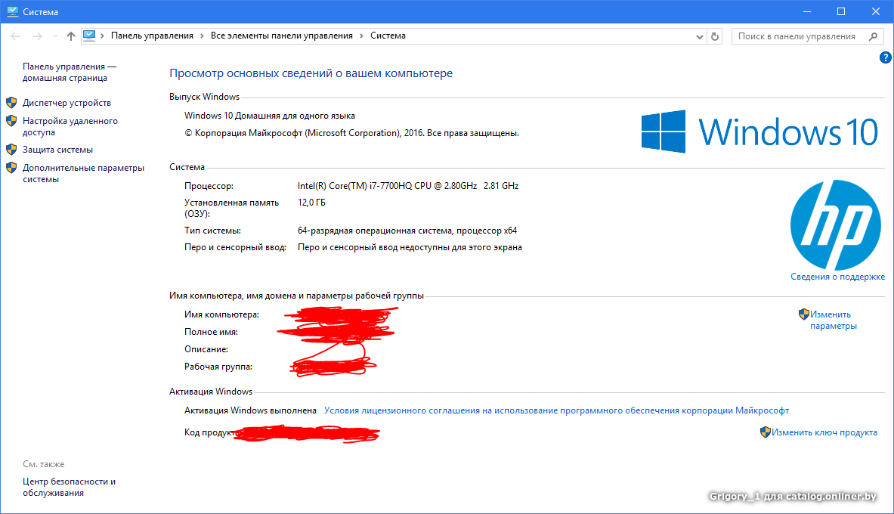Click Изменить параметры link
The width and height of the screenshot is (894, 514).
pyautogui.click(x=834, y=320)
